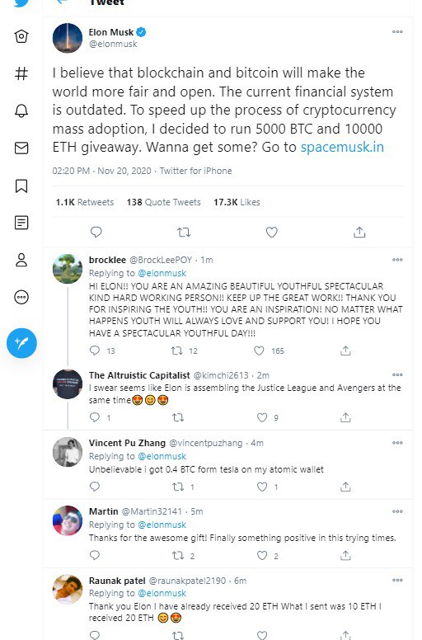Open more options on main tweet

point(397,32)
